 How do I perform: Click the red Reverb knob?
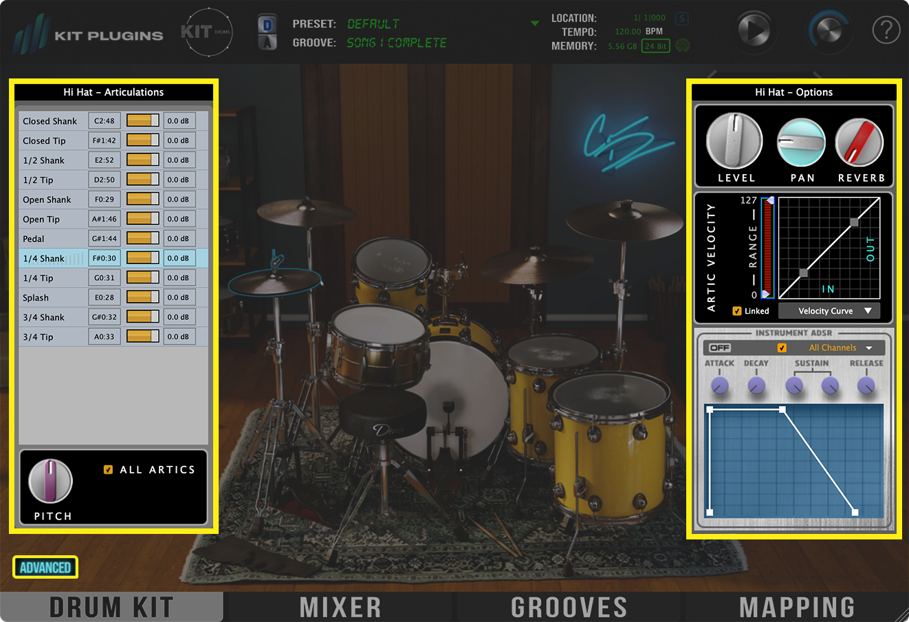click(859, 142)
